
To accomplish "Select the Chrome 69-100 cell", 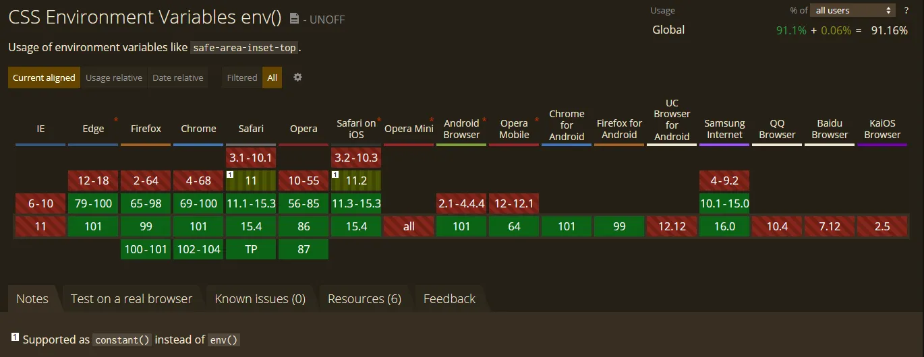I will [198, 203].
